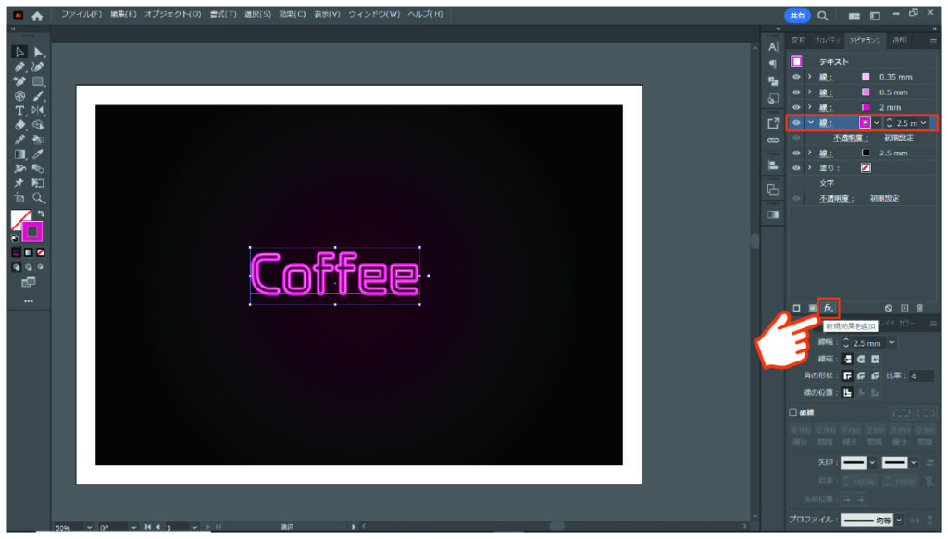Select the Rectangle shape tool

(x=38, y=81)
